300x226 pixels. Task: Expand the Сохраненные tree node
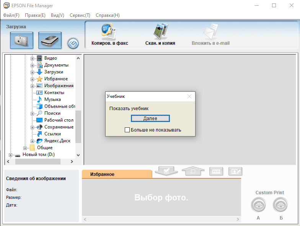[x=32, y=127]
